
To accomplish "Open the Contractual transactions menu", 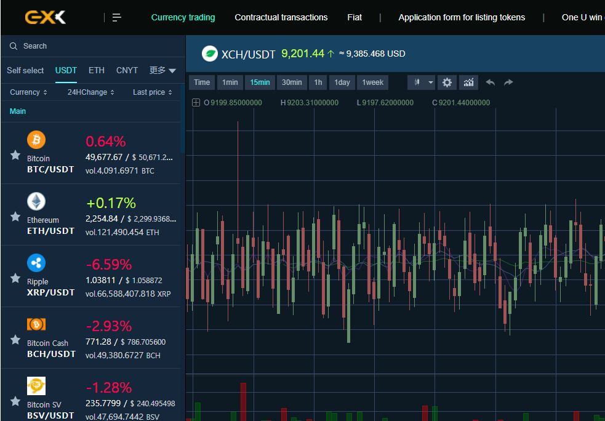I will pos(281,17).
